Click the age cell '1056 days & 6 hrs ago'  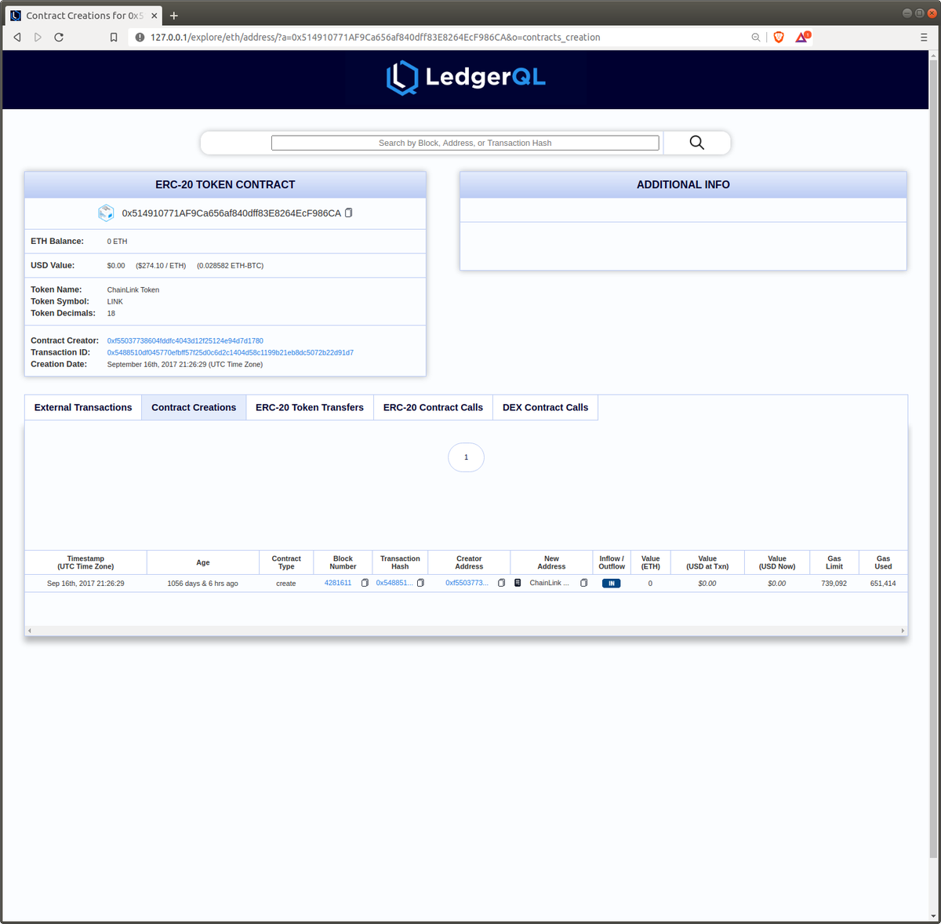202,584
